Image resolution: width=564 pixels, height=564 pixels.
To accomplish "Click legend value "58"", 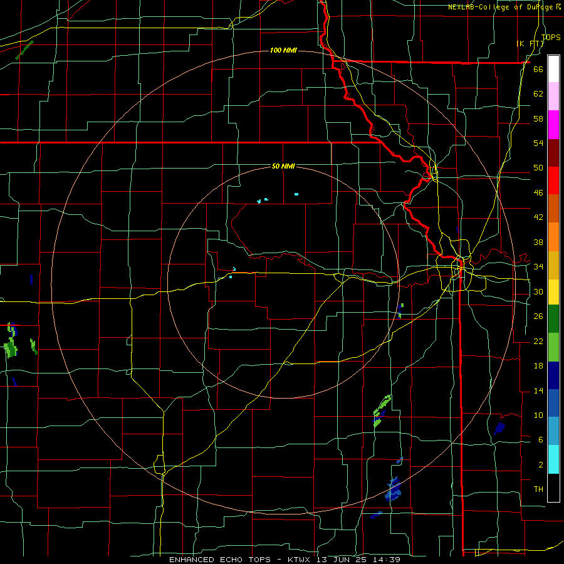I will 538,118.
